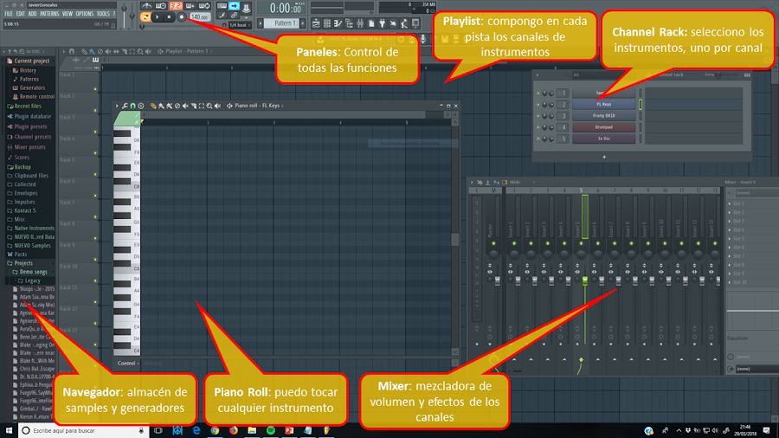Click the Piano roll draw pencil tool
This screenshot has width=779, height=438.
click(153, 106)
